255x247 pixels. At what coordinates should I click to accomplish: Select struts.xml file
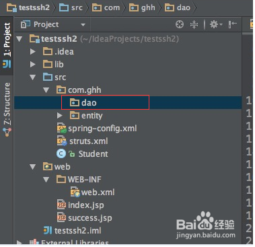(x=82, y=141)
